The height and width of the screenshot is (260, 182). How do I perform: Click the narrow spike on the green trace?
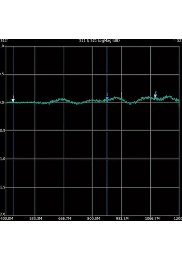(x=122, y=96)
